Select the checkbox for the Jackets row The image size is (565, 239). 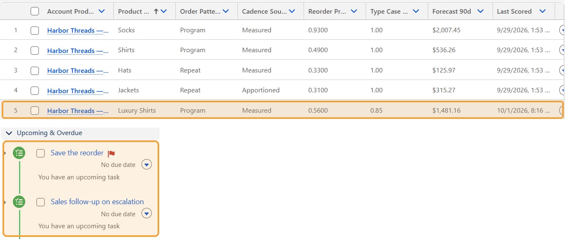click(x=35, y=91)
